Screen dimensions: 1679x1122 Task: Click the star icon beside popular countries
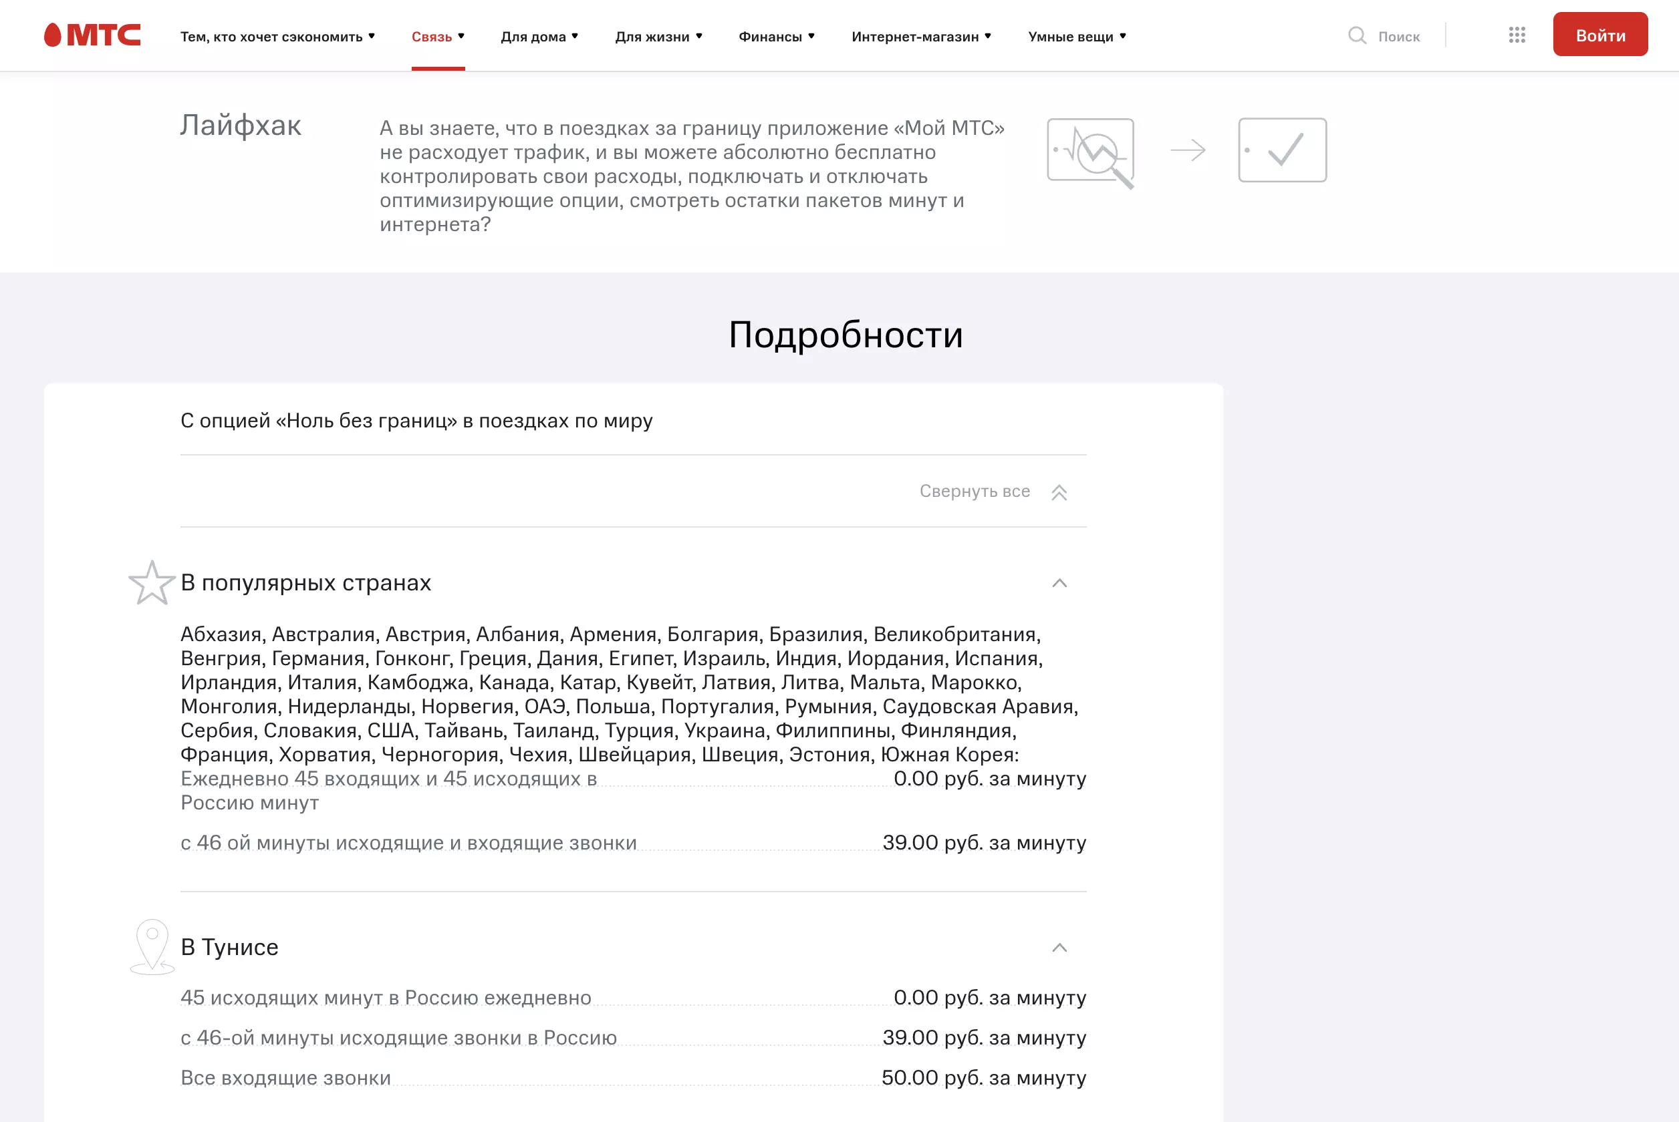pos(152,582)
